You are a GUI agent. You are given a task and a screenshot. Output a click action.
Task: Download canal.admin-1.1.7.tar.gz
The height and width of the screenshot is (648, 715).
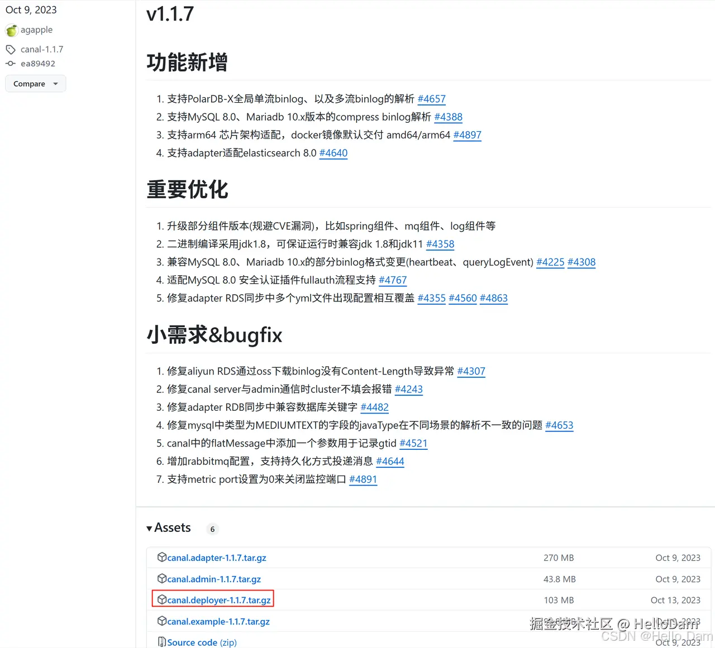point(215,579)
